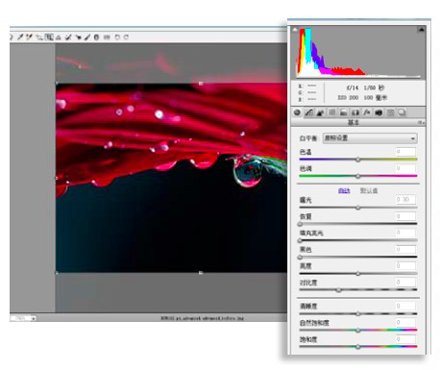This screenshot has width=440, height=370.
Task: Select the Color Sampler tool
Action: (x=29, y=37)
